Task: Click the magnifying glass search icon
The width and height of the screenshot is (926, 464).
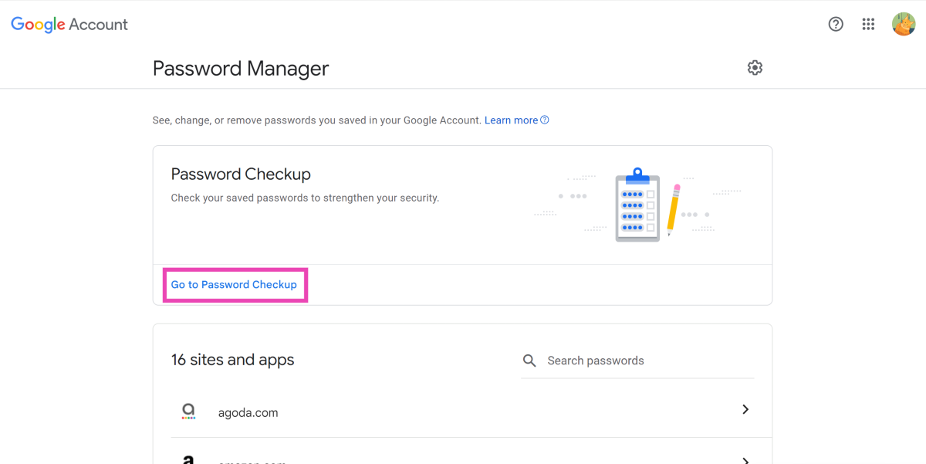Action: click(x=529, y=361)
